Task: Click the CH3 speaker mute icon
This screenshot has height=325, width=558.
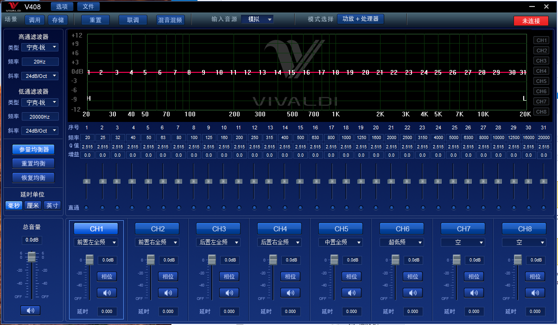Action: point(229,293)
